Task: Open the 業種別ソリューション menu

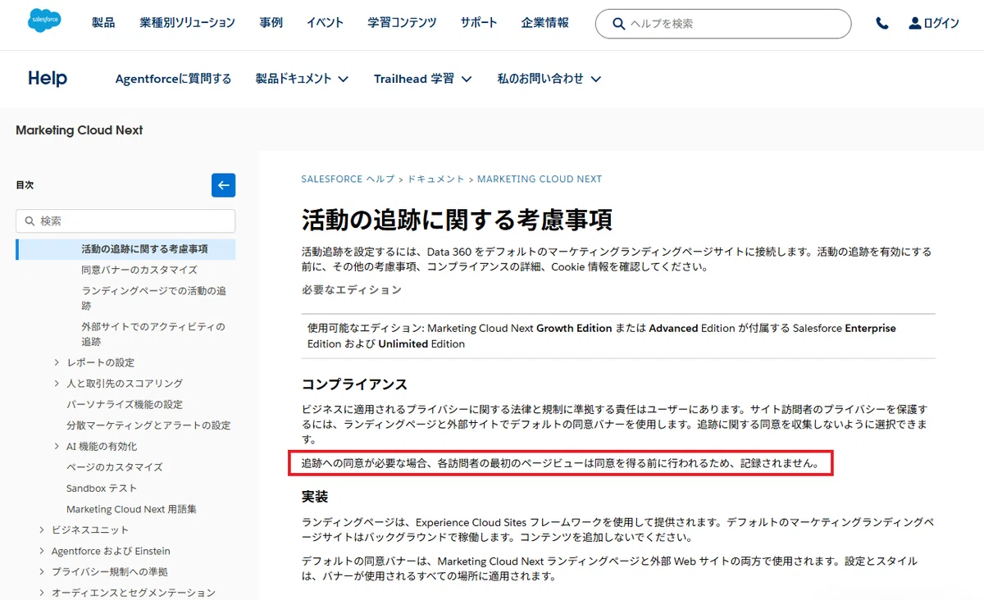Action: point(187,23)
